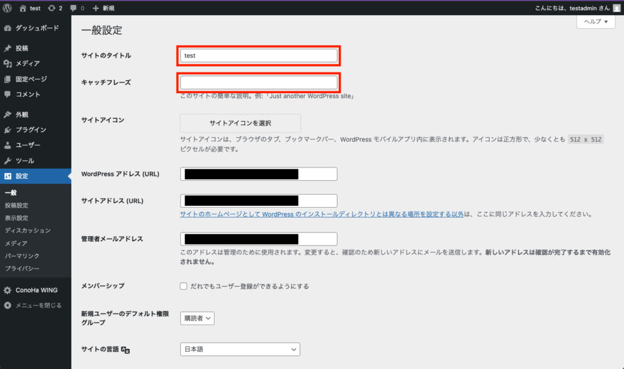The width and height of the screenshot is (624, 369).
Task: Click サイトアイコンを選択 button
Action: click(x=240, y=123)
